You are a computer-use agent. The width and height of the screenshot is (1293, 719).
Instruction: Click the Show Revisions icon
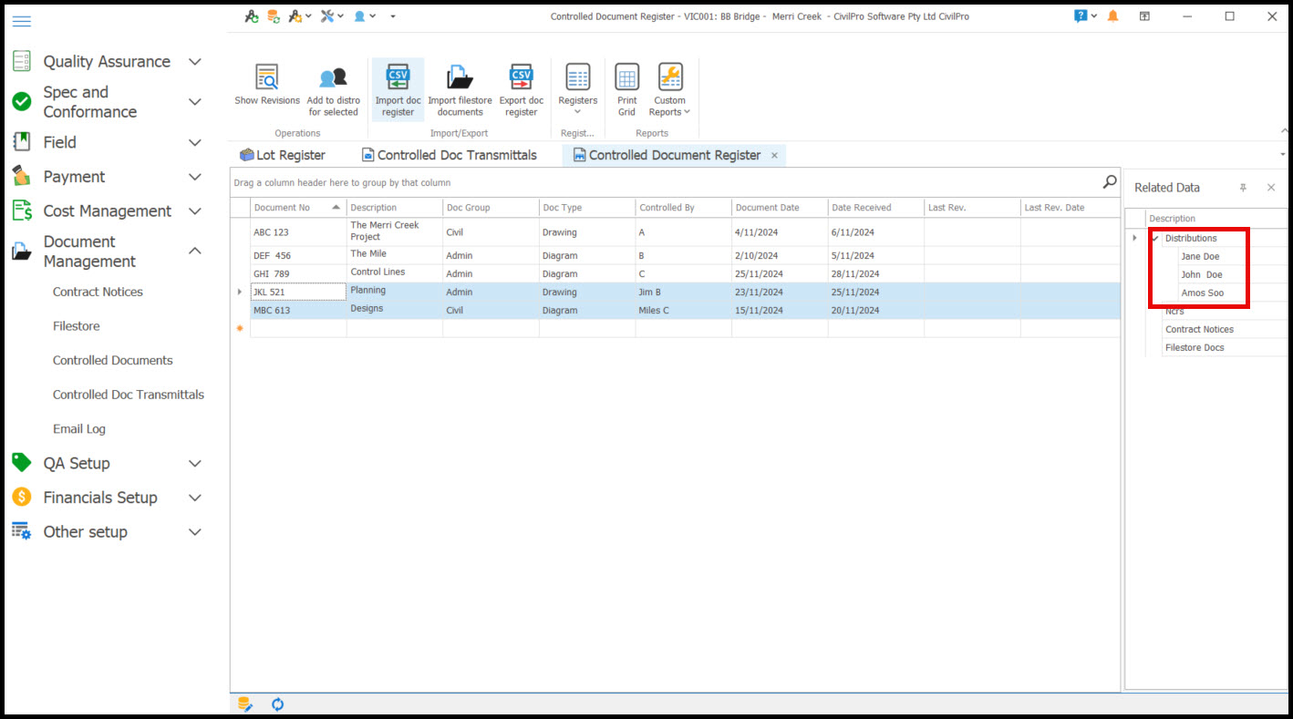point(266,78)
